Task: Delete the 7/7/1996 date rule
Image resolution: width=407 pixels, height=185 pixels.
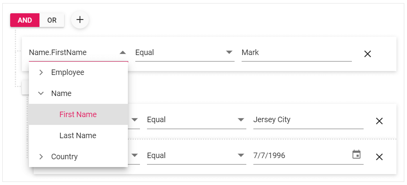Action: [379, 157]
